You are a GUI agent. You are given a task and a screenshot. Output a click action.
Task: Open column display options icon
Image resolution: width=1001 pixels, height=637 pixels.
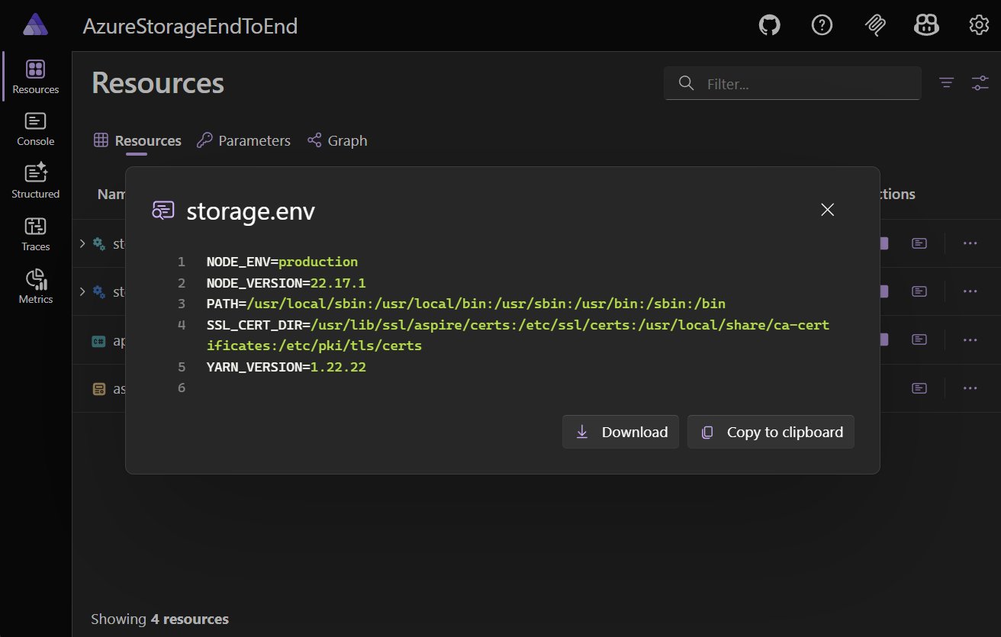coord(980,82)
